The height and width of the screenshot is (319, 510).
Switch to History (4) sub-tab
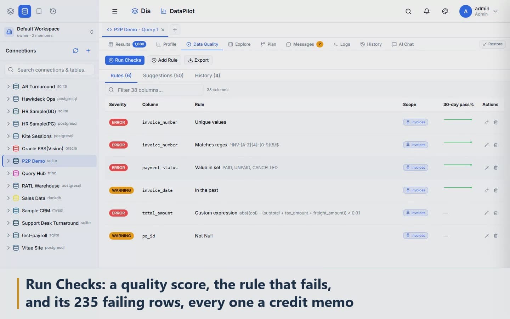208,75
